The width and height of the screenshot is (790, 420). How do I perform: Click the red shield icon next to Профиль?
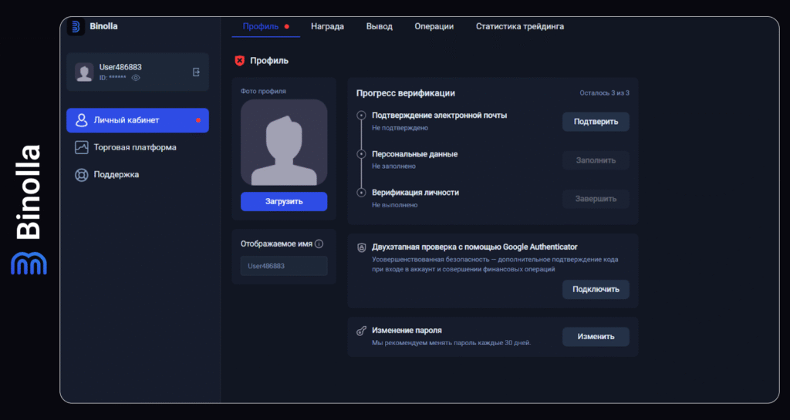[x=239, y=60]
